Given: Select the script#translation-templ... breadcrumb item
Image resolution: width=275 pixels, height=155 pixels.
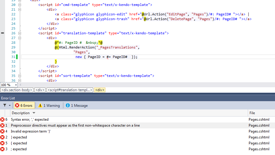Looking at the screenshot, I should (x=70, y=90).
